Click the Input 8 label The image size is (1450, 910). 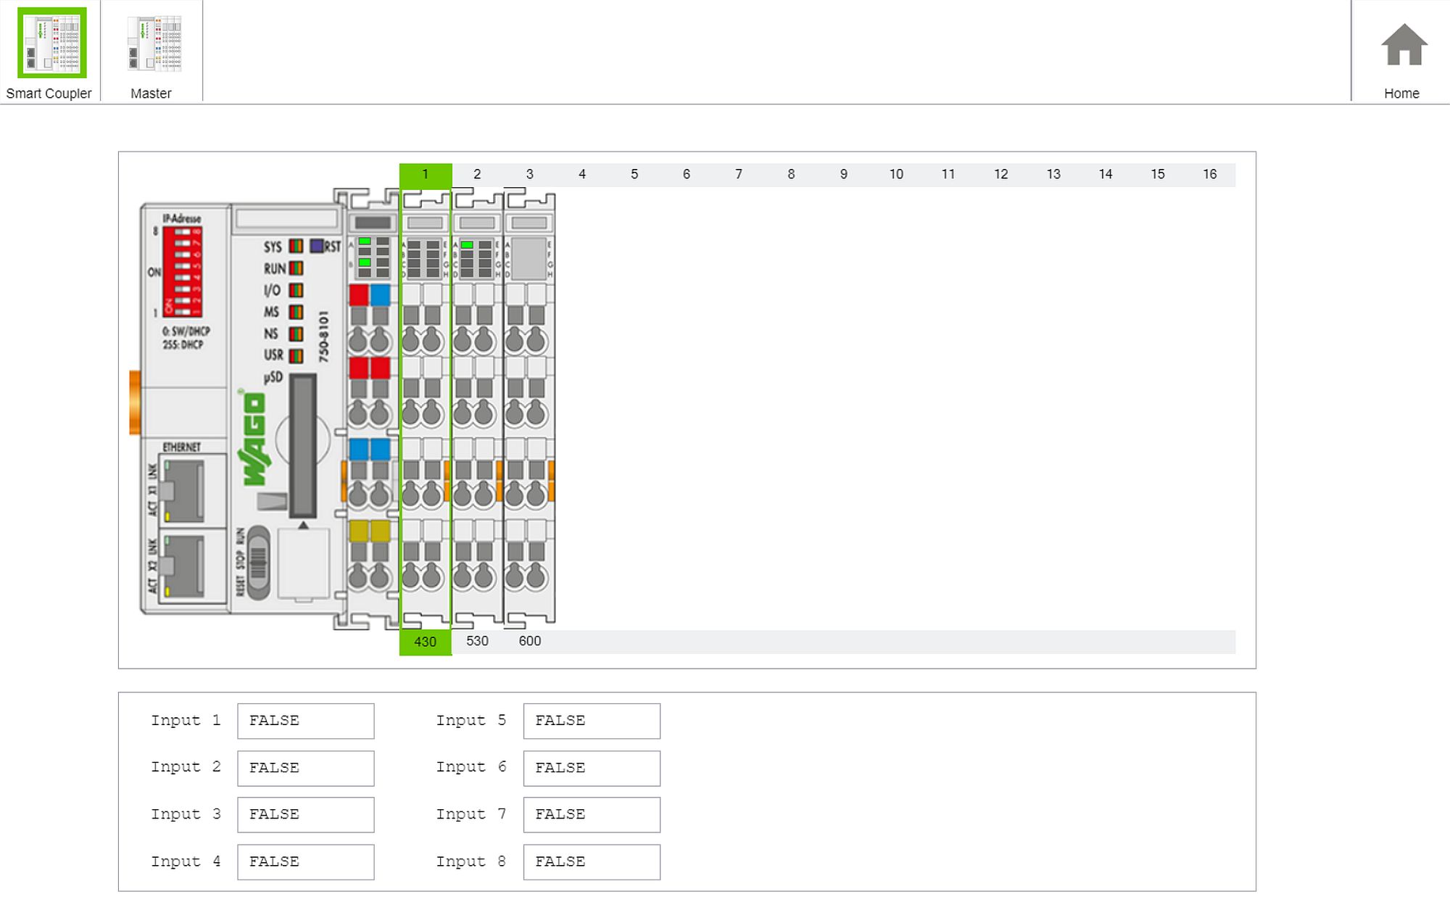(471, 862)
